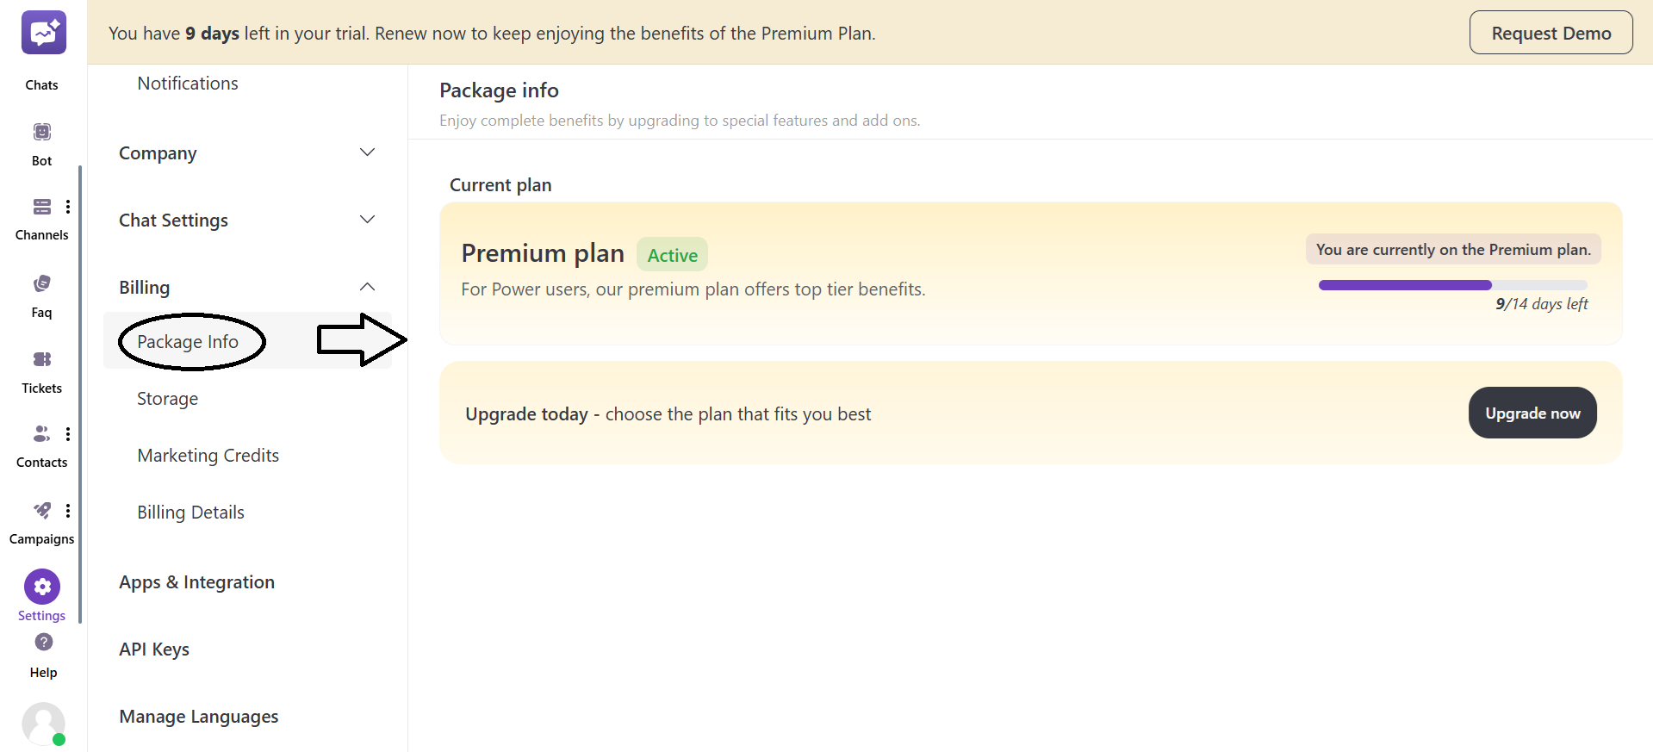This screenshot has height=752, width=1653.
Task: Collapse the Billing section
Action: (367, 286)
